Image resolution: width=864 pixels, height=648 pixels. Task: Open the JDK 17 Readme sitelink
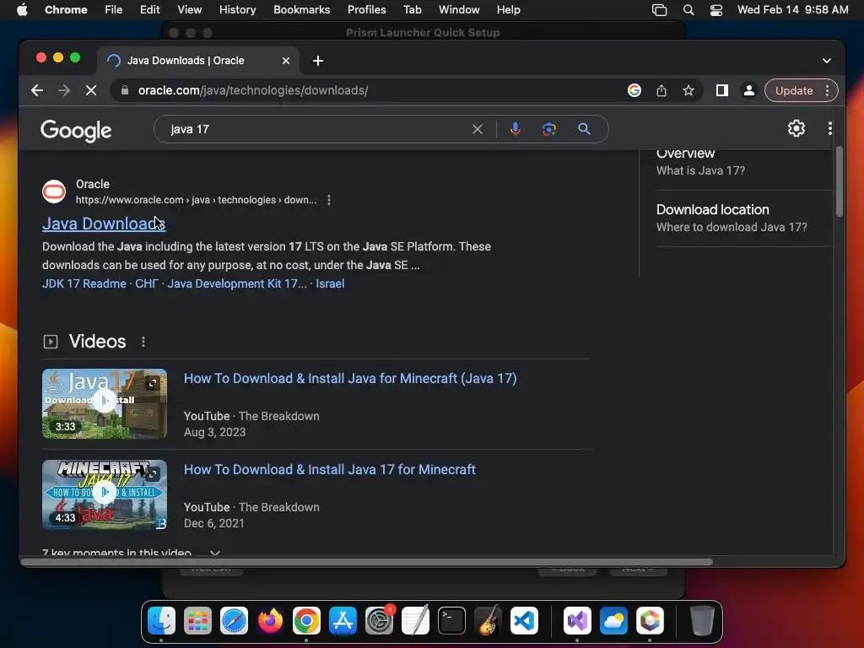pyautogui.click(x=84, y=283)
